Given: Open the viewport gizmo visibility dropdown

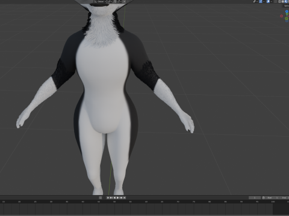Looking at the screenshot, I should [264, 1].
